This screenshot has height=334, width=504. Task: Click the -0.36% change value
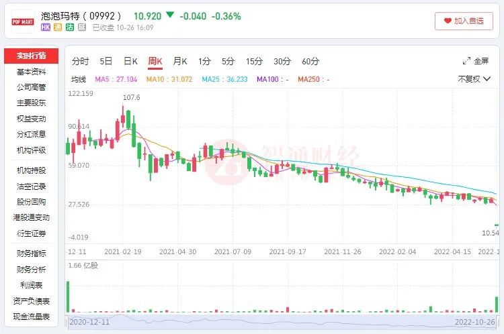click(226, 16)
